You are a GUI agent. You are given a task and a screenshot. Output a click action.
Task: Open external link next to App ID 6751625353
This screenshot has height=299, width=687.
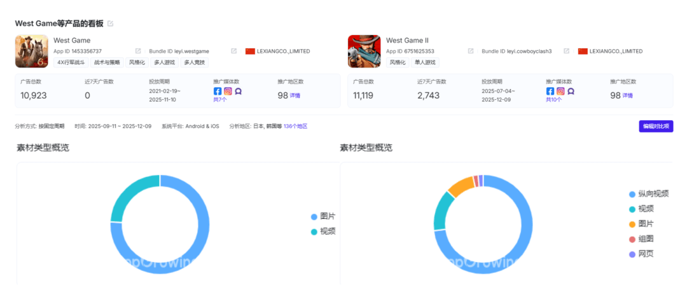point(471,52)
